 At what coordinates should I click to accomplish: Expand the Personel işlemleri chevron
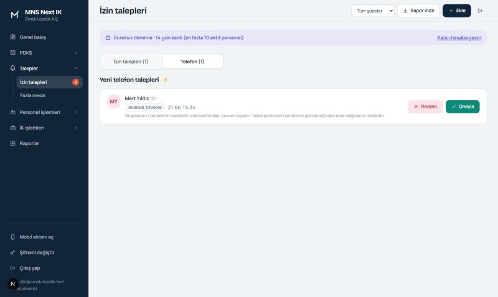(x=76, y=112)
